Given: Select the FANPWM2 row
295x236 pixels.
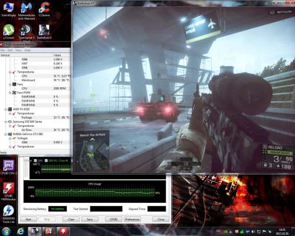Looking at the screenshot, I should coord(35,105).
